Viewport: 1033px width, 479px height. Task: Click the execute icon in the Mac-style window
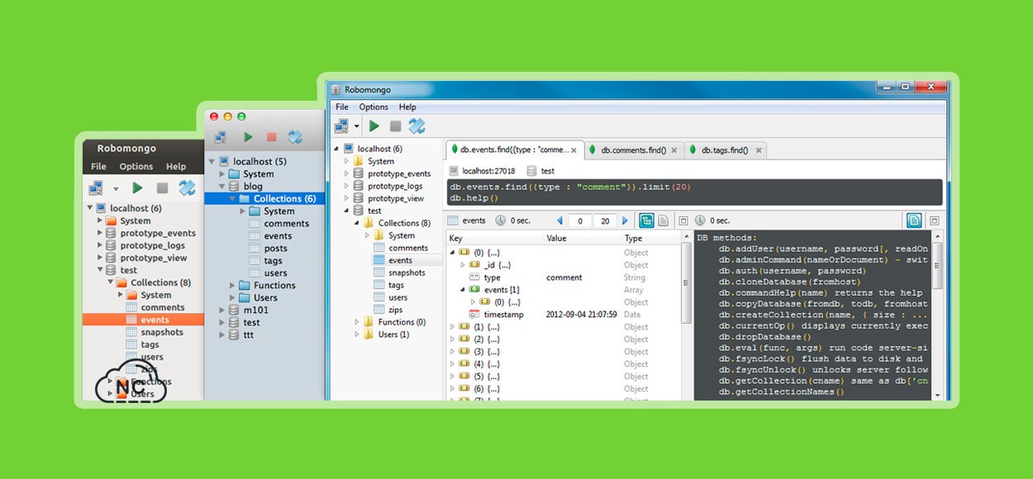point(248,137)
